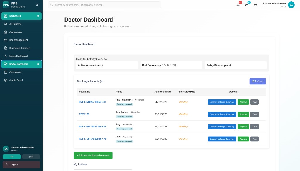Click the SA avatar in sidebar footer

pyautogui.click(x=6, y=149)
